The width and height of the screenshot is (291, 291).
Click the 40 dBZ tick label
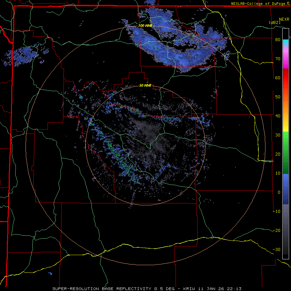(278, 116)
